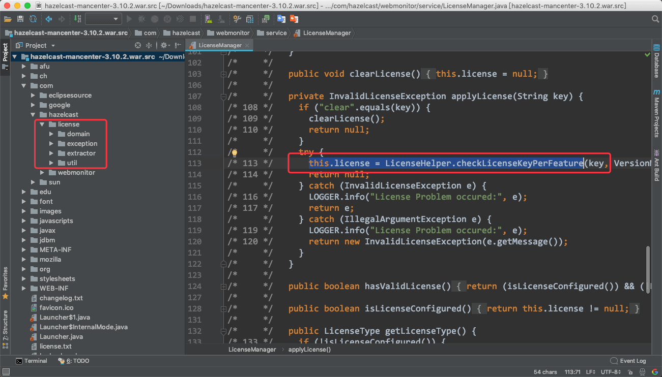The image size is (662, 377).
Task: Expand the extractor folder
Action: [x=51, y=153]
